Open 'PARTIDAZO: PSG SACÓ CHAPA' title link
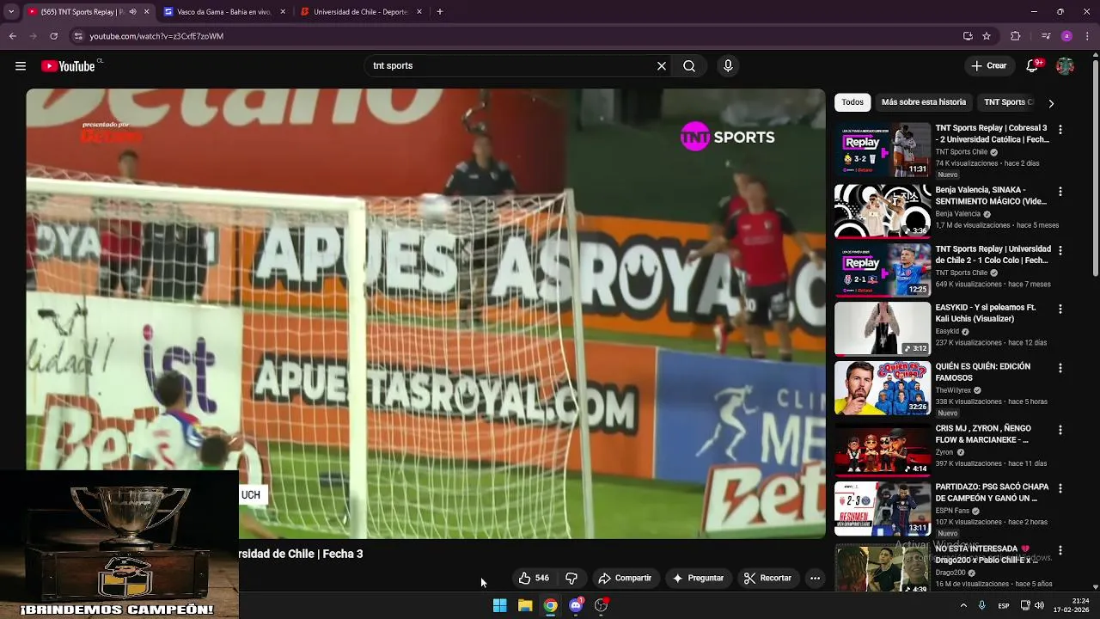 [992, 493]
